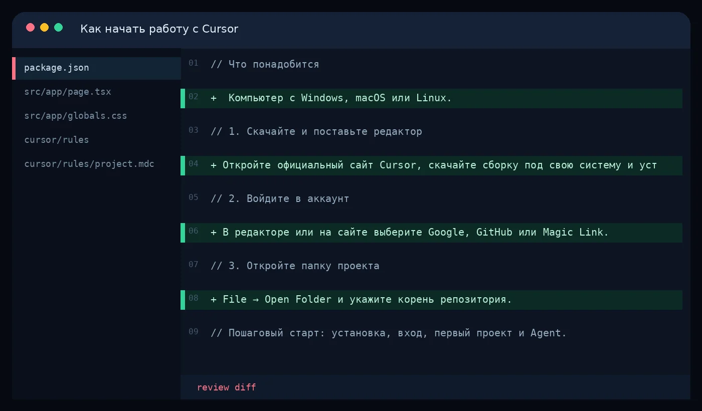Click line number 07 in the gutter

(x=194, y=265)
